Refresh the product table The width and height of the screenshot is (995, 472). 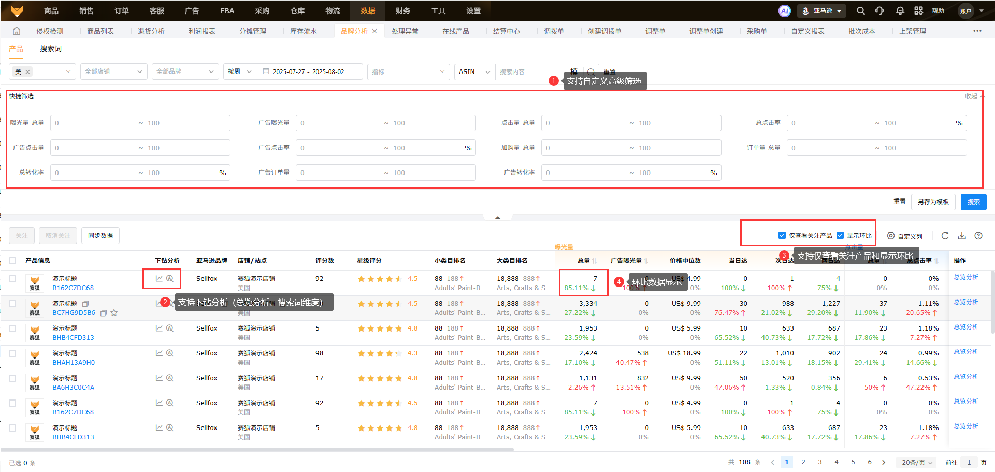pyautogui.click(x=945, y=236)
